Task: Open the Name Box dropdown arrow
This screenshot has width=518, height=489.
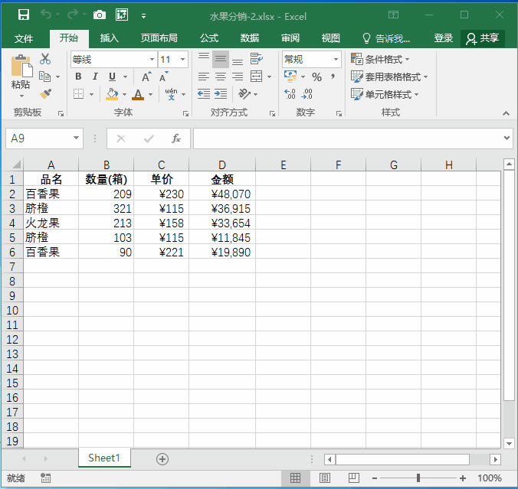Action: click(76, 139)
